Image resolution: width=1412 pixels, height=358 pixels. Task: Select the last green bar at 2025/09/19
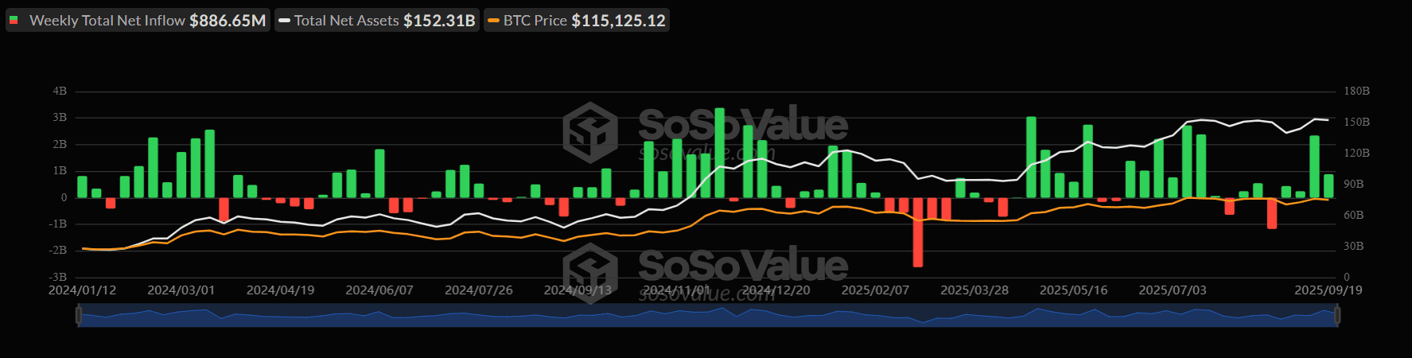[x=1328, y=185]
